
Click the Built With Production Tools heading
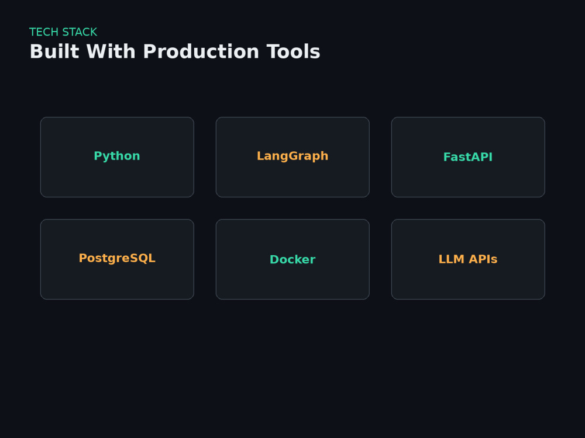coord(174,51)
